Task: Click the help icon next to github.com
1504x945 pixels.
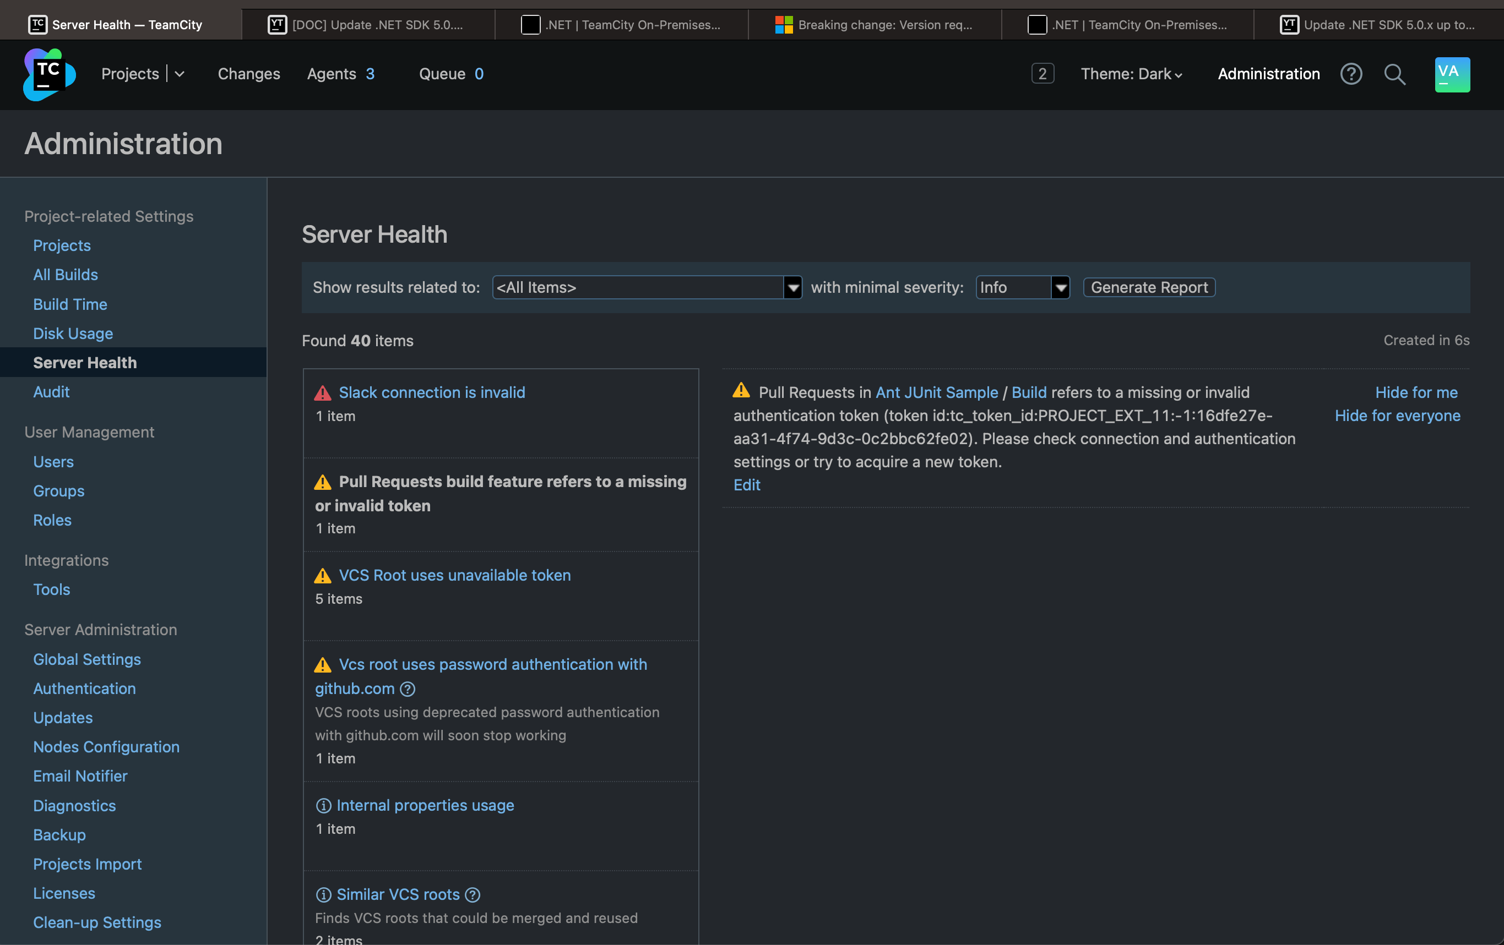Action: coord(407,689)
